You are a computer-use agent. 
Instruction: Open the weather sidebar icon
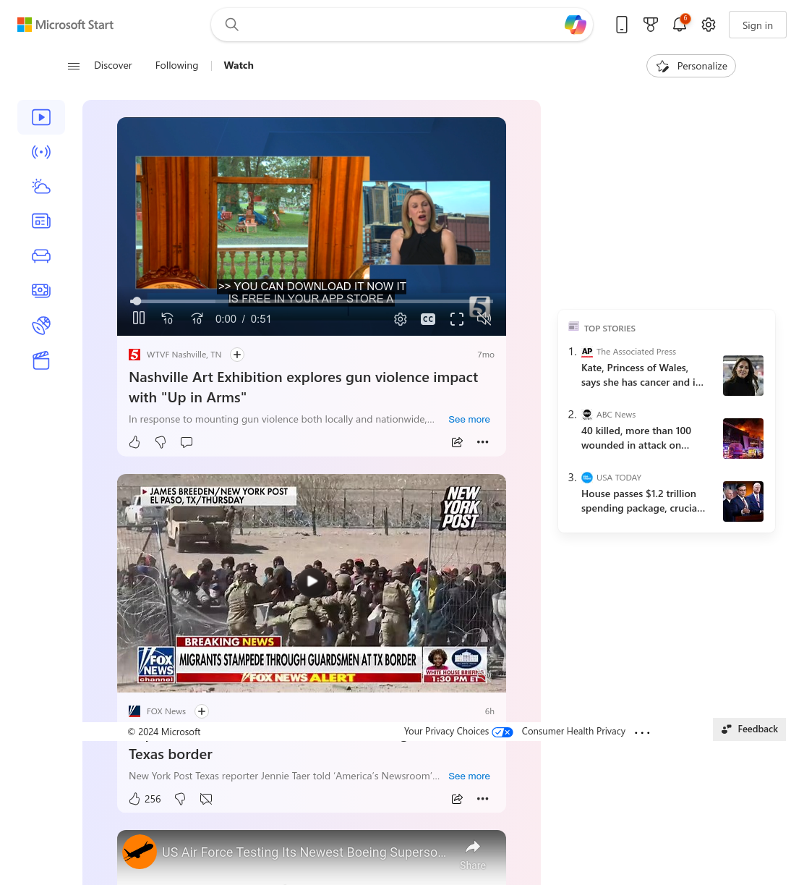[41, 187]
